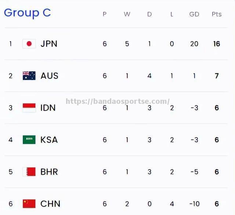Open the IDN team name
This screenshot has width=235, height=215.
coord(48,108)
